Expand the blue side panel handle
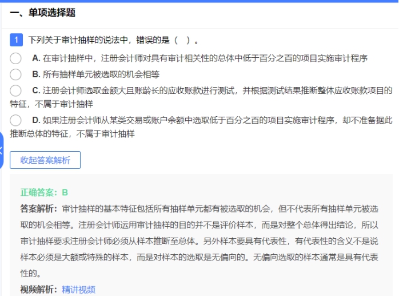 click(x=1, y=151)
